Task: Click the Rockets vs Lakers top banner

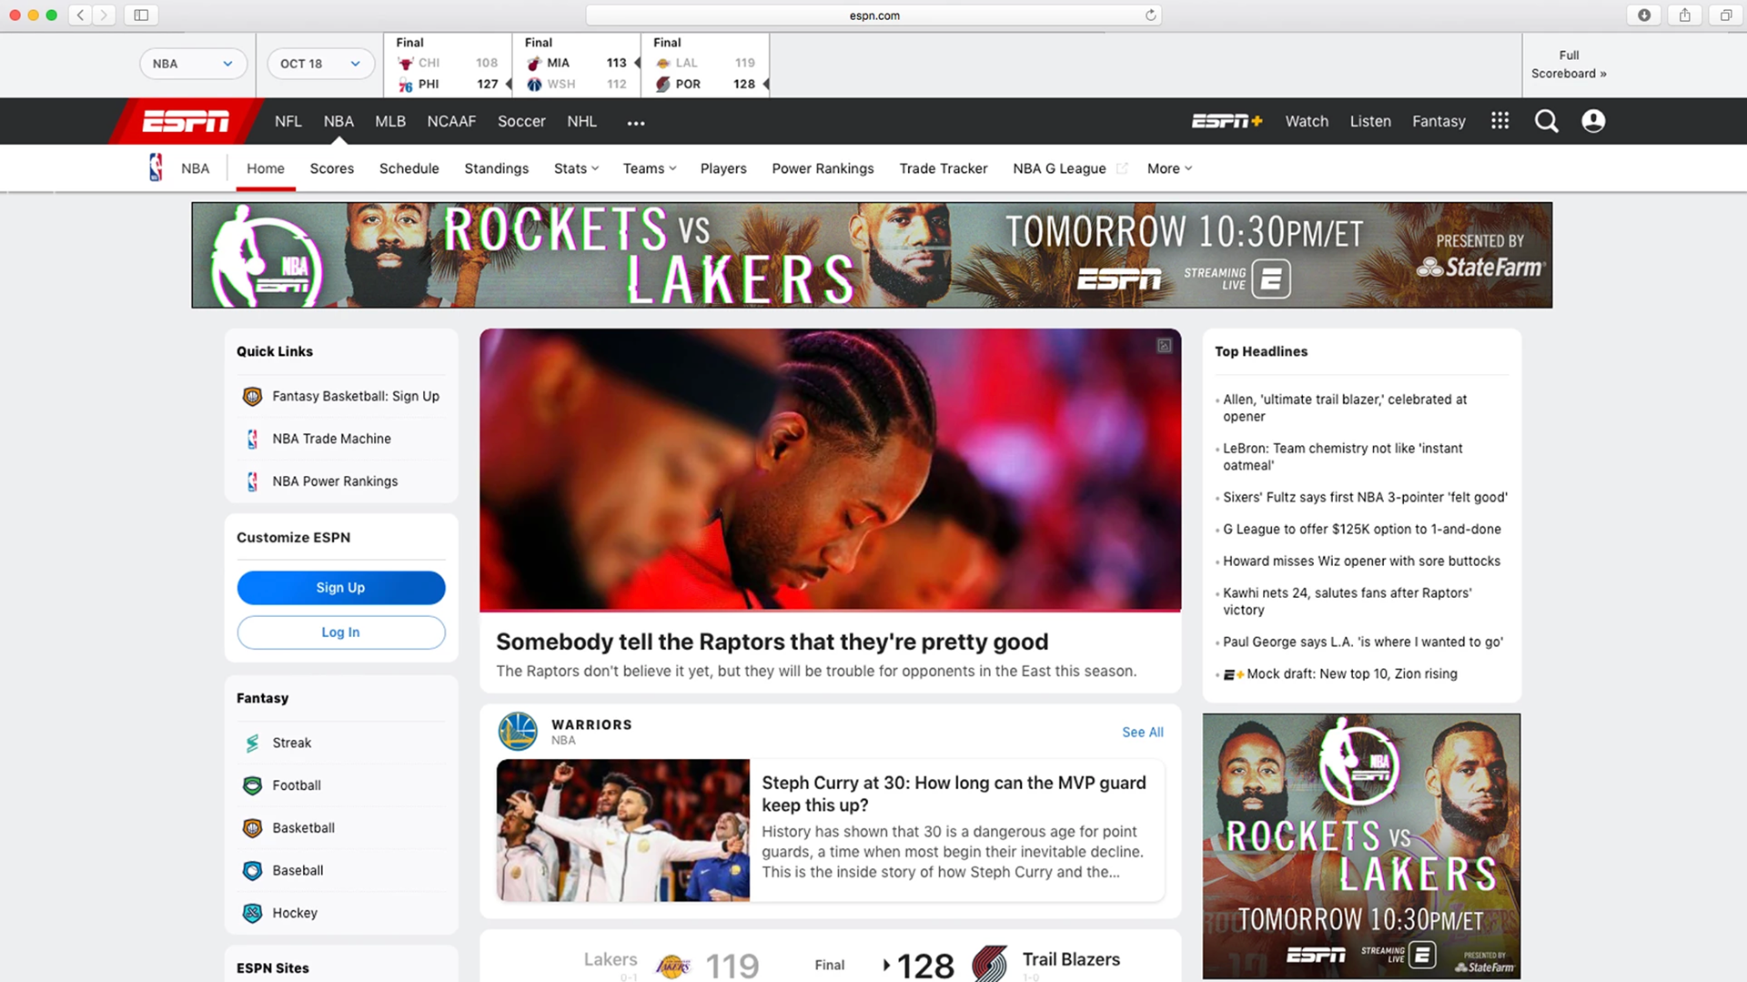Action: (872, 255)
